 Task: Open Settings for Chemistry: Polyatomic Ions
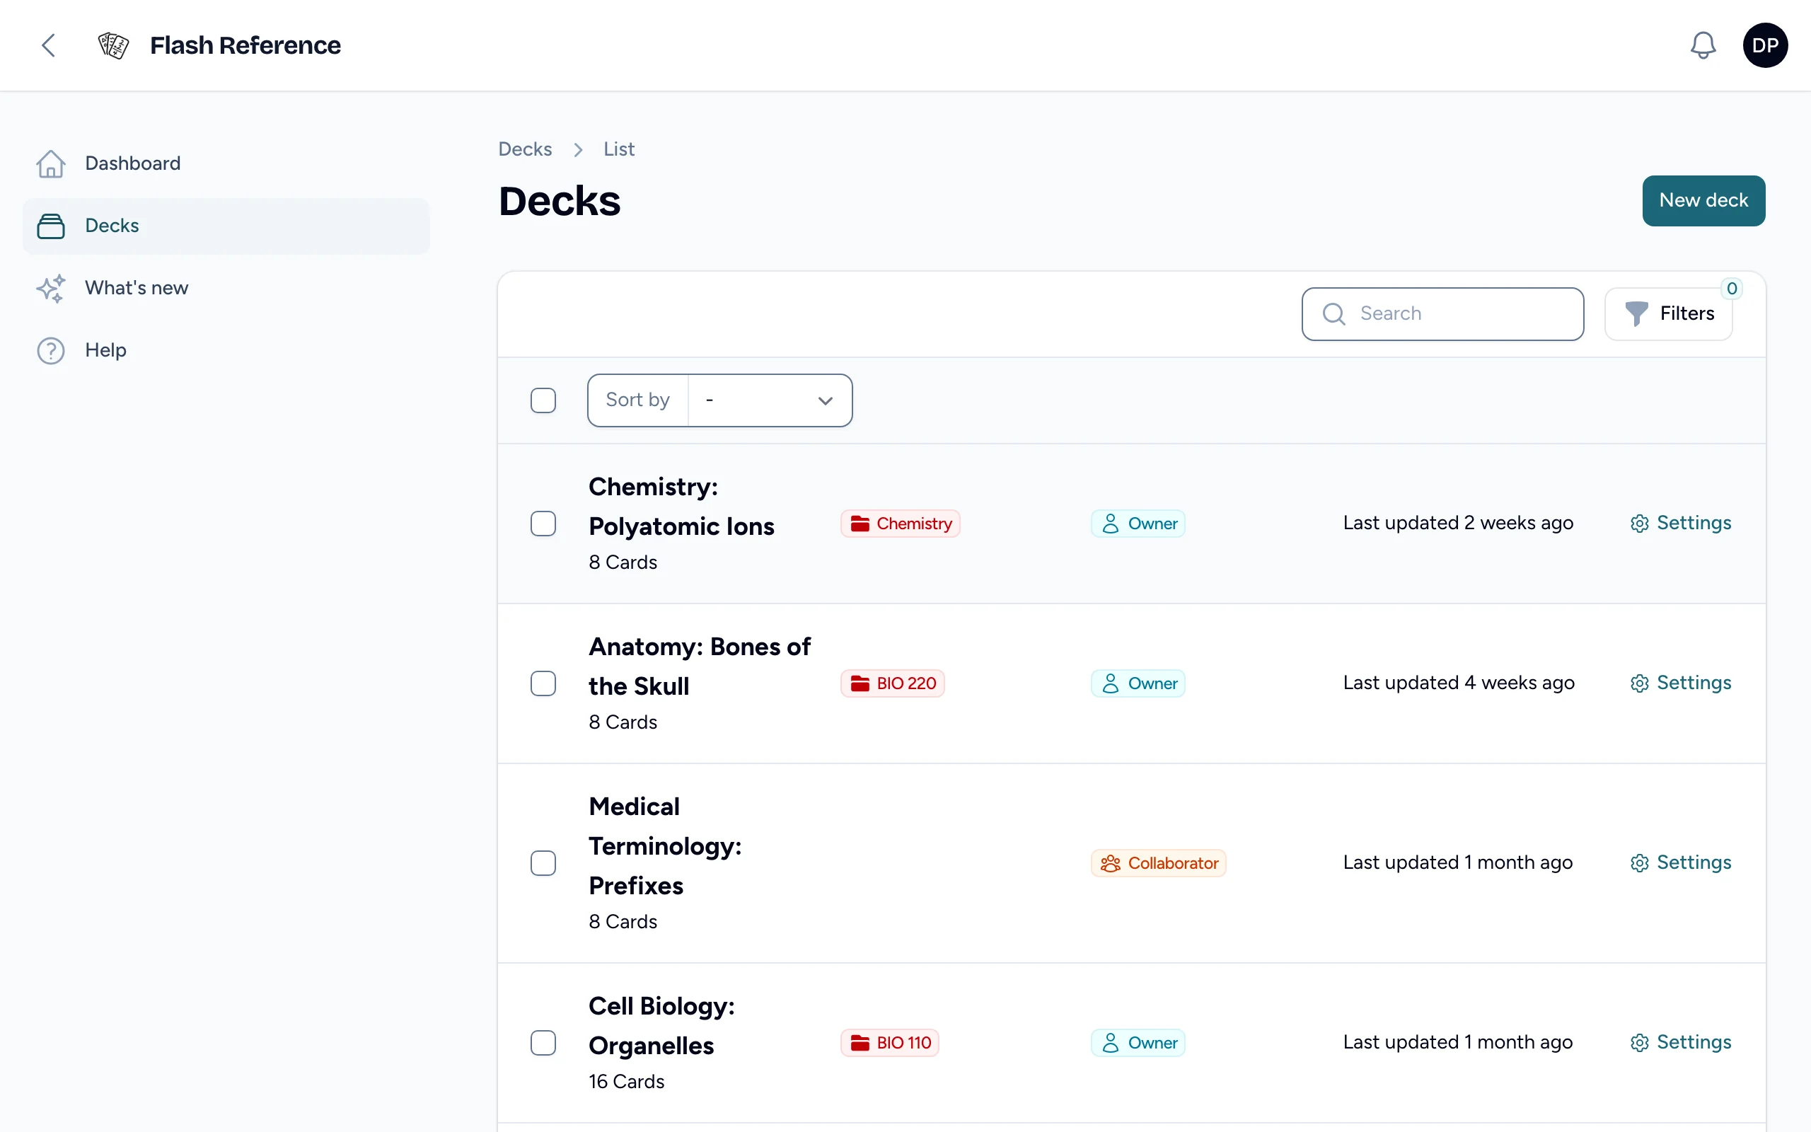click(1680, 524)
